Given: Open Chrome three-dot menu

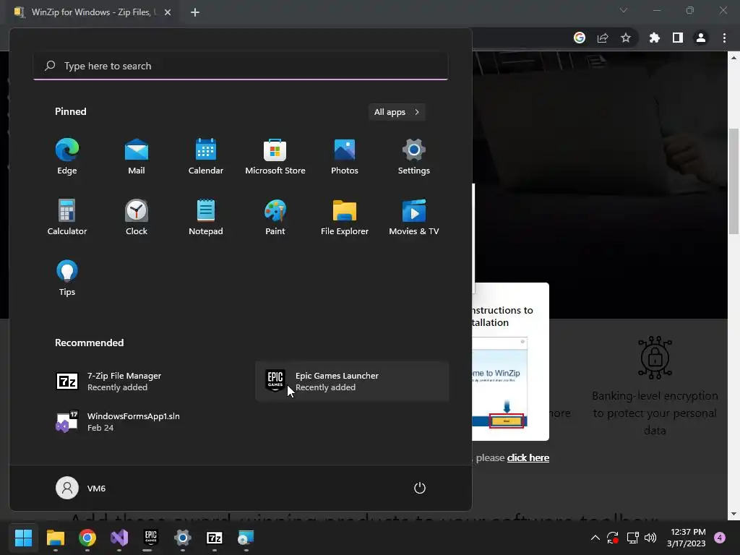Looking at the screenshot, I should coord(724,38).
